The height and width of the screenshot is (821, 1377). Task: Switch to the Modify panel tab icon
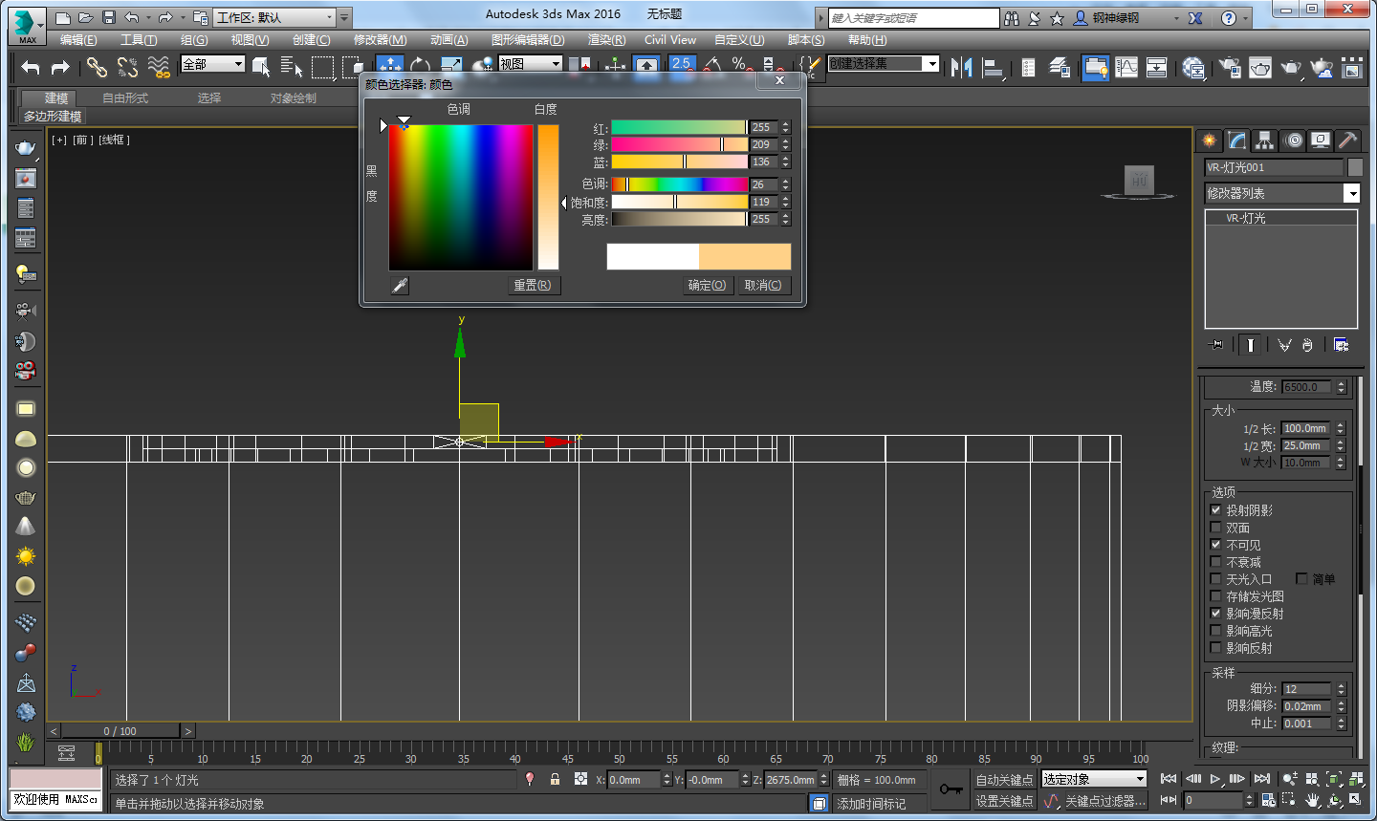pyautogui.click(x=1237, y=140)
